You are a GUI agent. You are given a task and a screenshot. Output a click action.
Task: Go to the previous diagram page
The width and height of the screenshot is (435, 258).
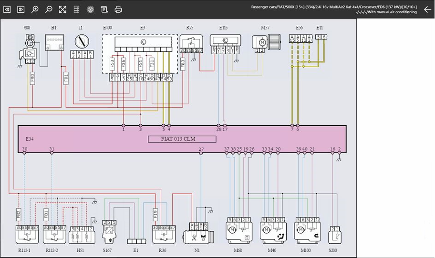7,10
